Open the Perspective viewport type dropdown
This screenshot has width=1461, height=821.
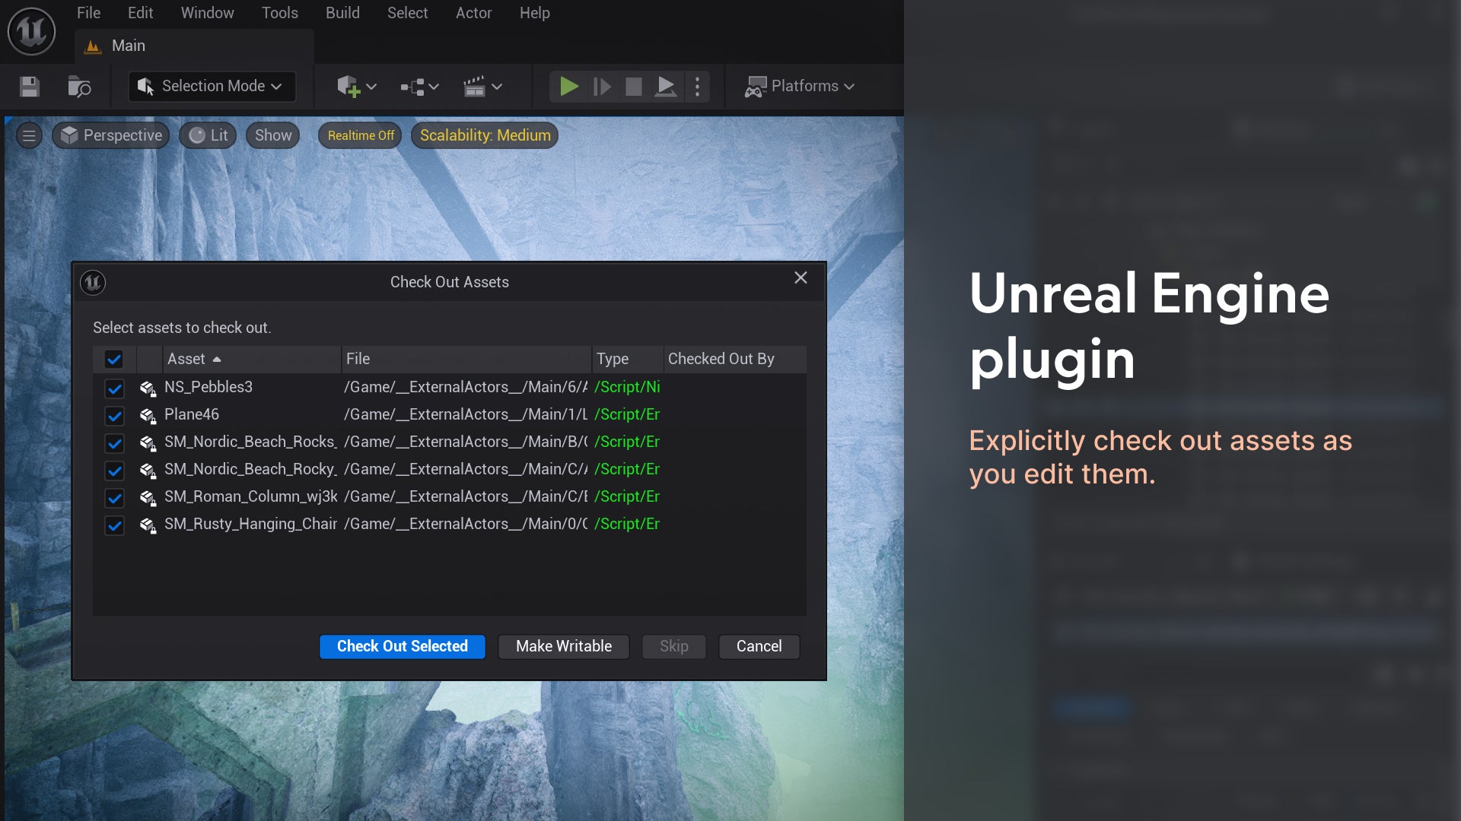tap(111, 135)
